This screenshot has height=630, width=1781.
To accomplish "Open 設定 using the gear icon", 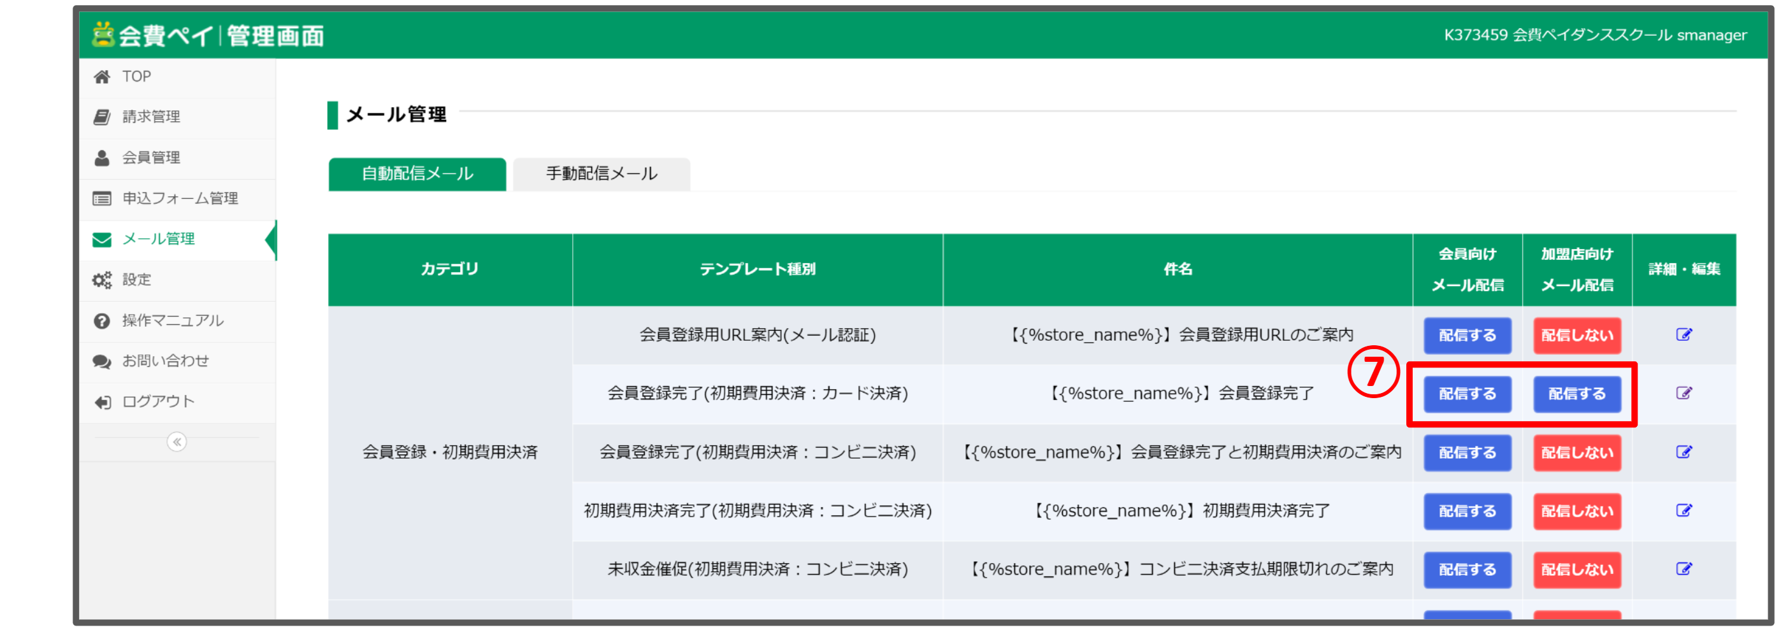I will (101, 280).
